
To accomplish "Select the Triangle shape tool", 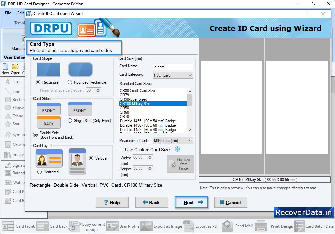I will click(14, 116).
